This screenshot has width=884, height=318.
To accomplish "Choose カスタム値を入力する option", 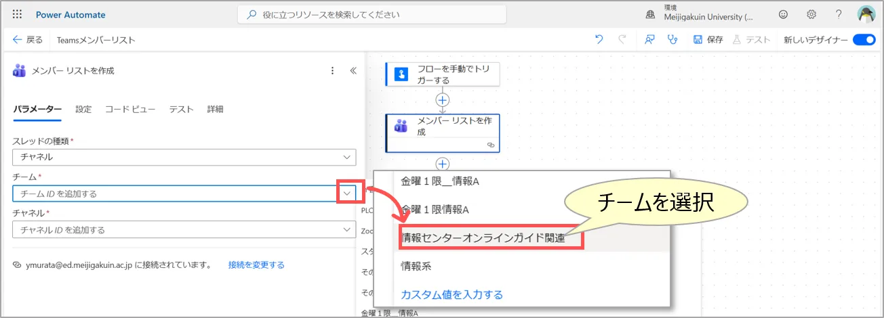I will tap(451, 294).
